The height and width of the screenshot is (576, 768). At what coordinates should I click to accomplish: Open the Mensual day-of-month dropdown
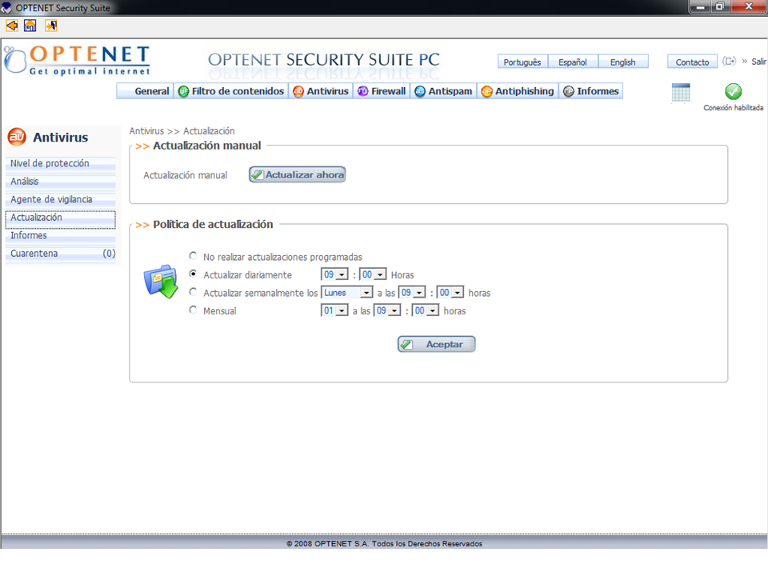click(334, 310)
